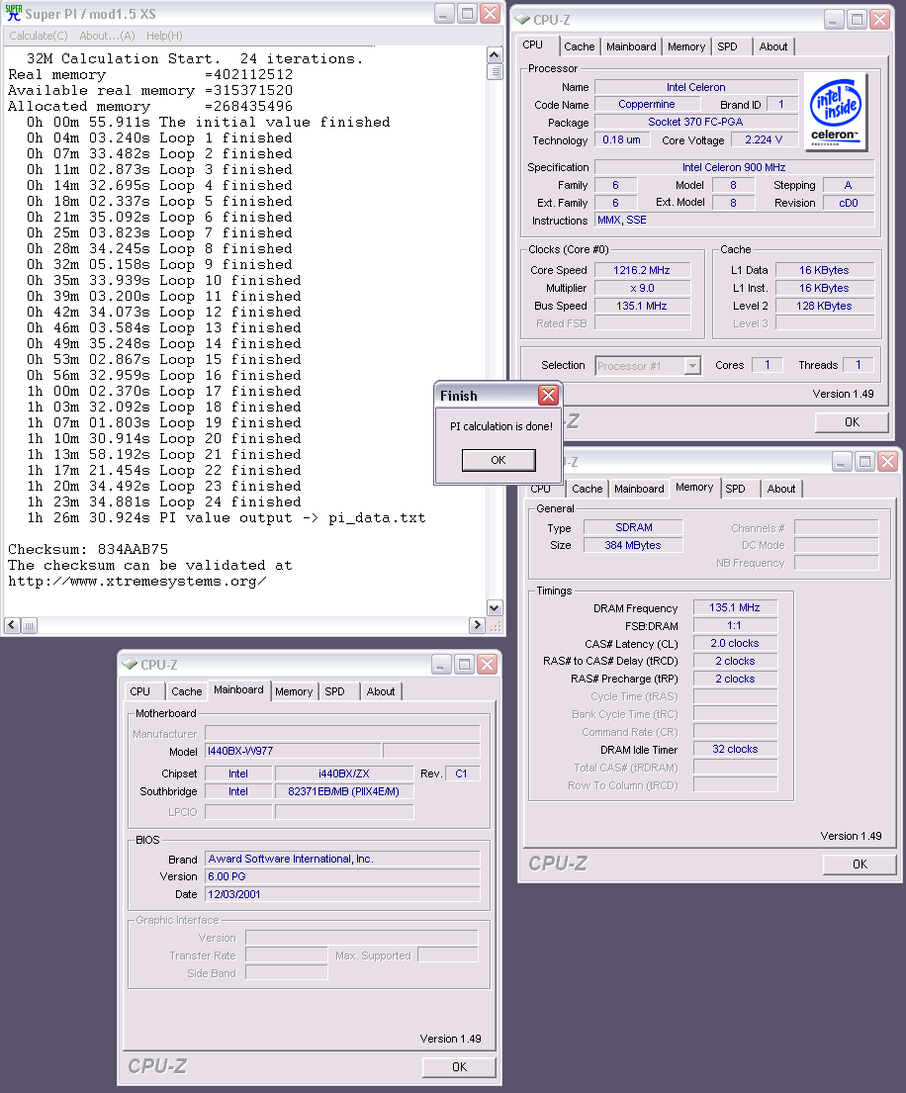Click the vertical scrollbar thumb in Super PI
This screenshot has width=906, height=1093.
point(495,72)
